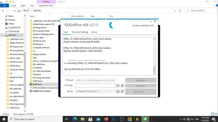218x122 pixels.
Task: Sort files by the Name column header
Action: 32,16
